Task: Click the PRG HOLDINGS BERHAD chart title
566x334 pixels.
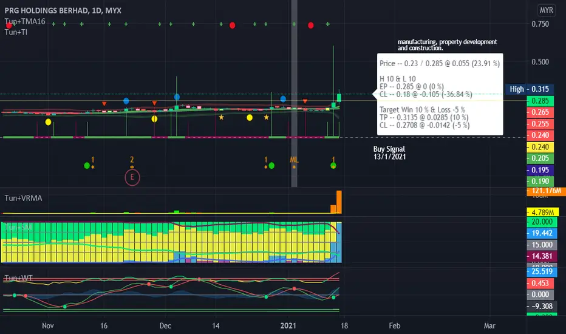Action: click(63, 10)
